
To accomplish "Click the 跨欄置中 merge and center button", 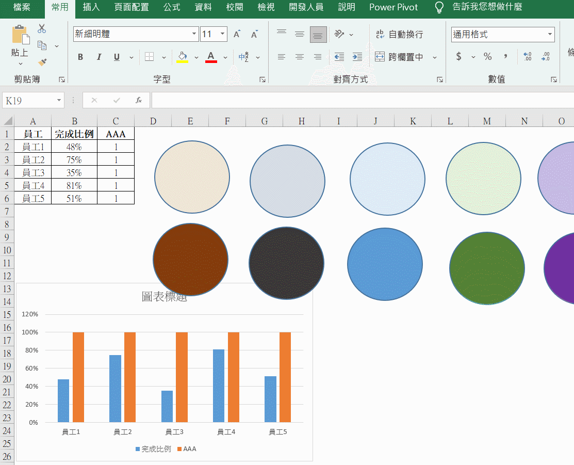I will (399, 57).
